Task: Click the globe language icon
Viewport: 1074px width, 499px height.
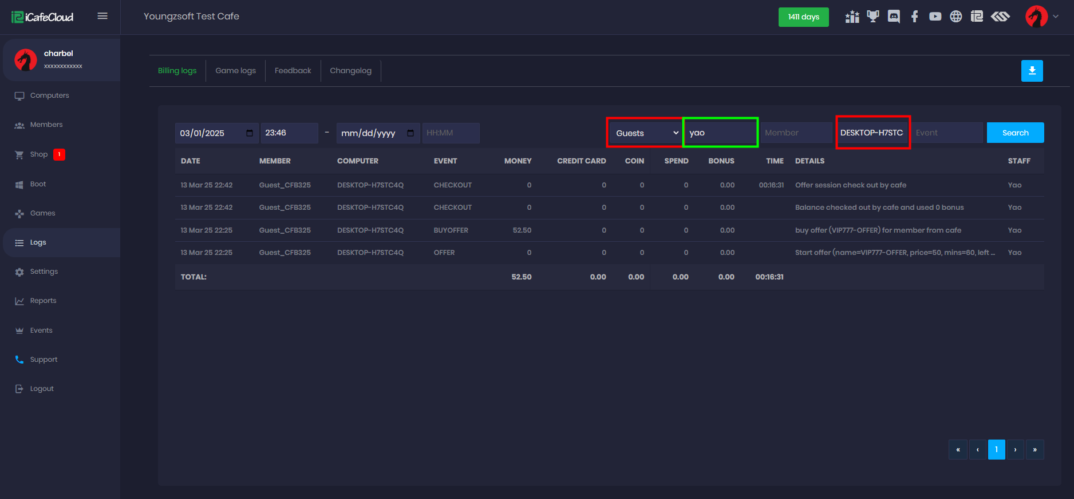Action: click(x=955, y=17)
